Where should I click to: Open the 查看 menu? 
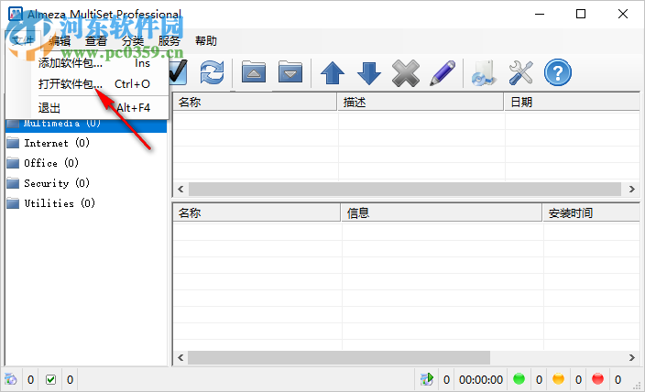pos(96,40)
